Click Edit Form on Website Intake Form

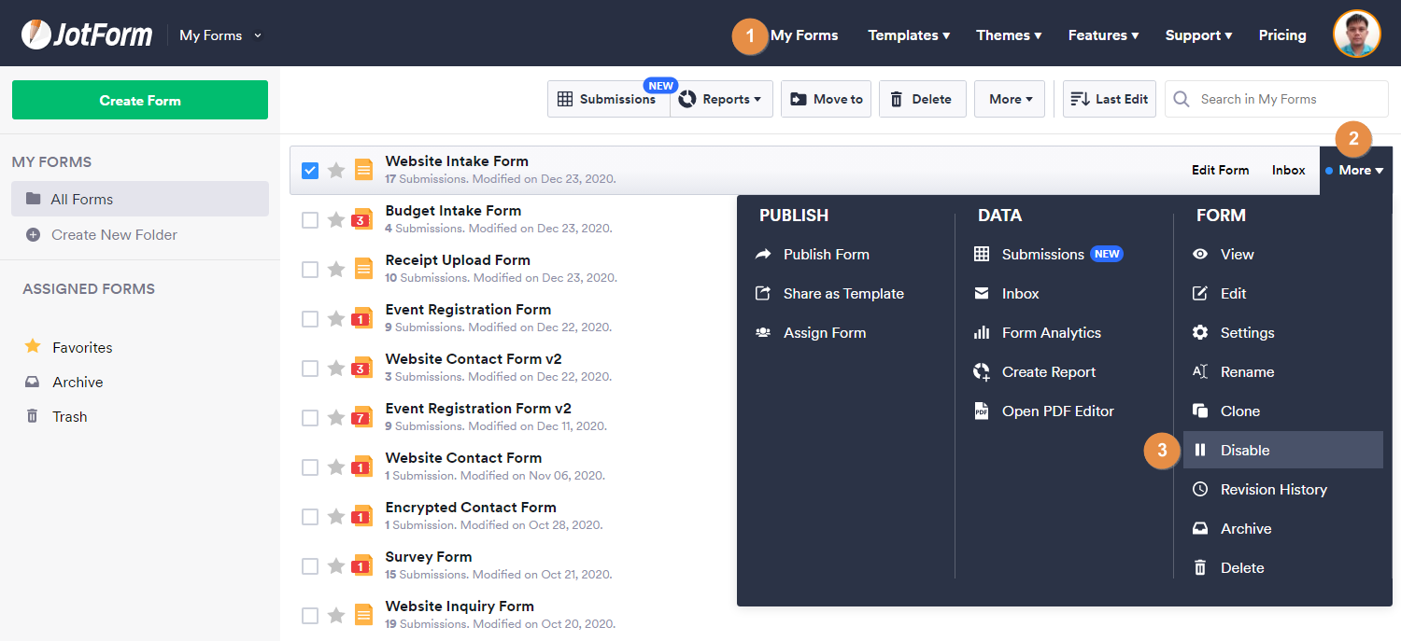[1220, 170]
